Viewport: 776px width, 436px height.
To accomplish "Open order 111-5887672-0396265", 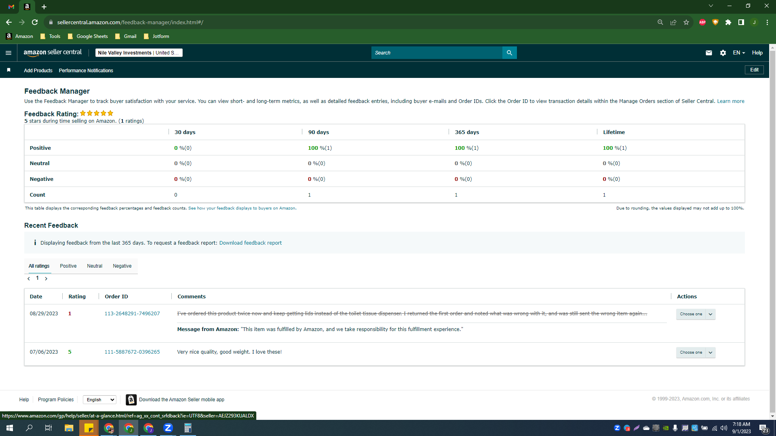I will pos(132,352).
